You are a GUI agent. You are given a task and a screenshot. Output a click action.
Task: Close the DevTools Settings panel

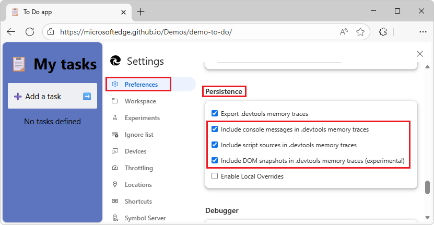click(x=419, y=54)
